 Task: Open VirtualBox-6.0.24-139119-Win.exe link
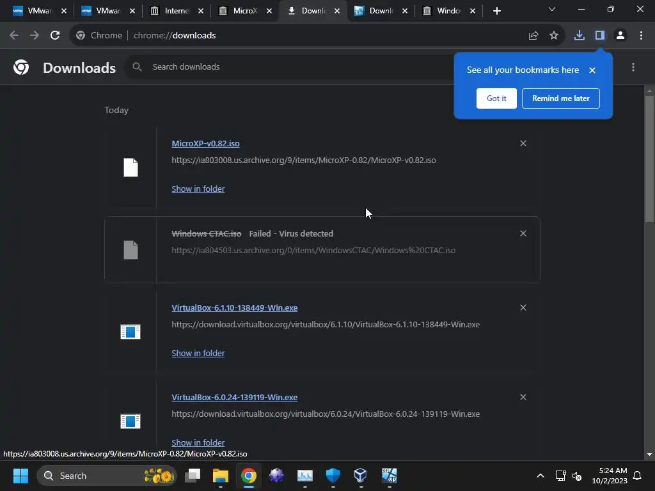click(234, 397)
